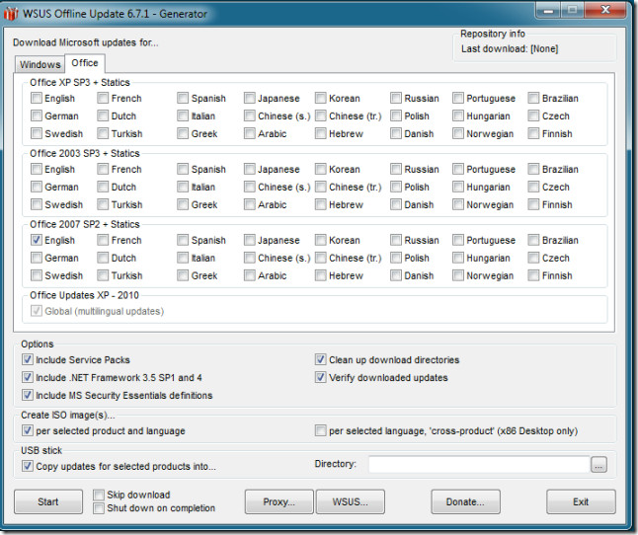Check English under Office XP SP3
The image size is (638, 535).
(x=37, y=98)
